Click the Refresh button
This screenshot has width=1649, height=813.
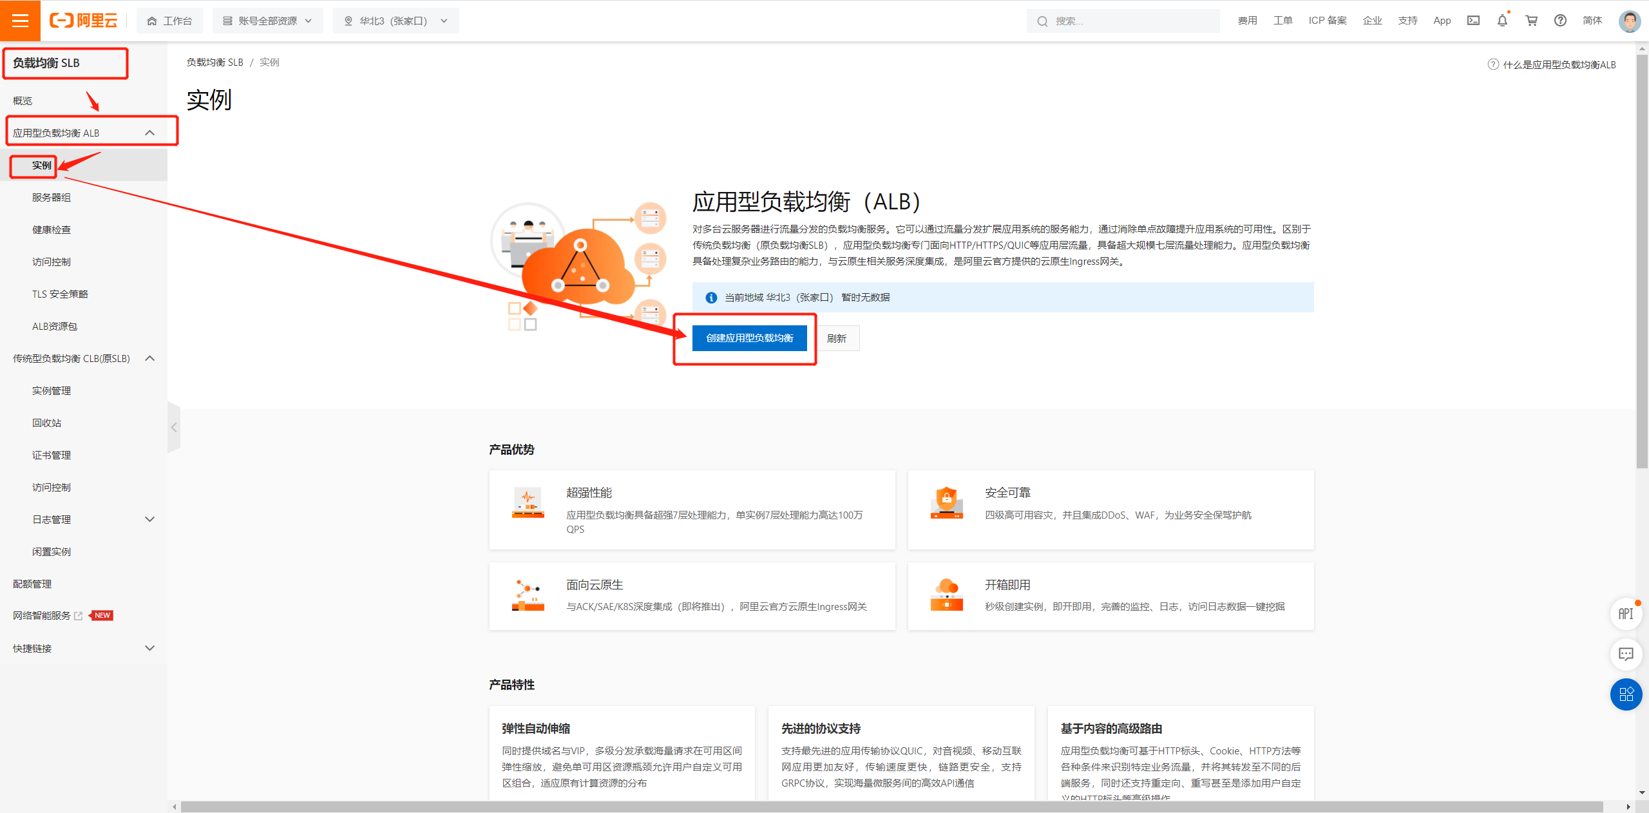[836, 338]
